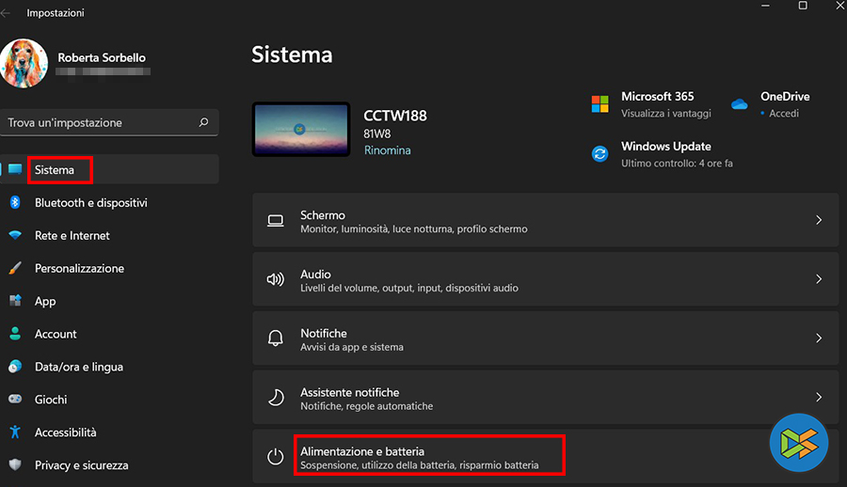Click the Bluetooth e dispositivi sidebar icon
The image size is (847, 487).
click(15, 202)
